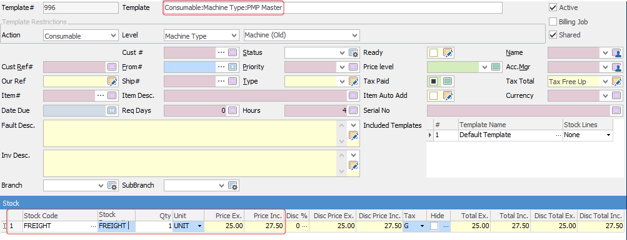Click the edit icon in Fault Desc. box

coord(353,136)
